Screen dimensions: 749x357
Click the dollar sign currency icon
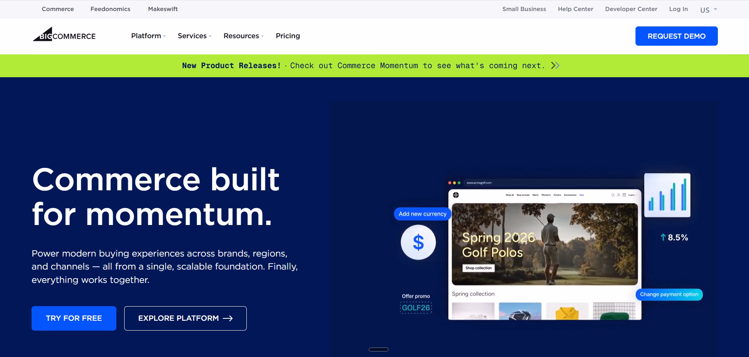coord(418,242)
